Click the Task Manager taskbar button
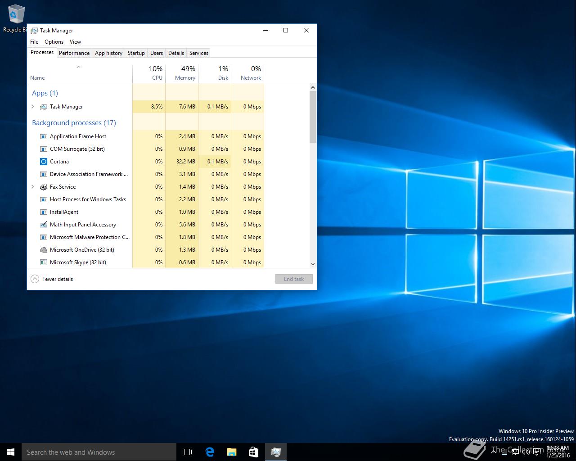The width and height of the screenshot is (576, 461). pyautogui.click(x=276, y=452)
